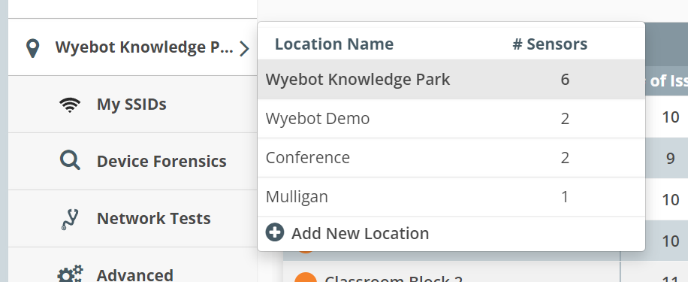Click the plus icon for Add New Location
This screenshot has width=688, height=282.
[275, 232]
